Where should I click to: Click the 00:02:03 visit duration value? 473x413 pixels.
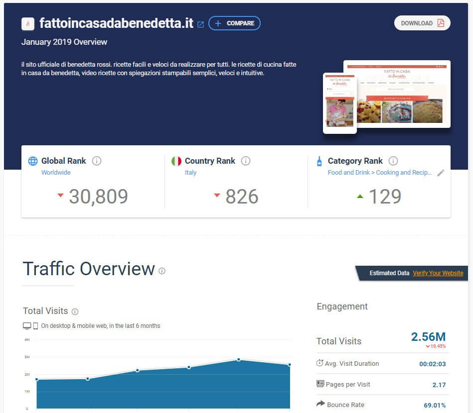[433, 364]
